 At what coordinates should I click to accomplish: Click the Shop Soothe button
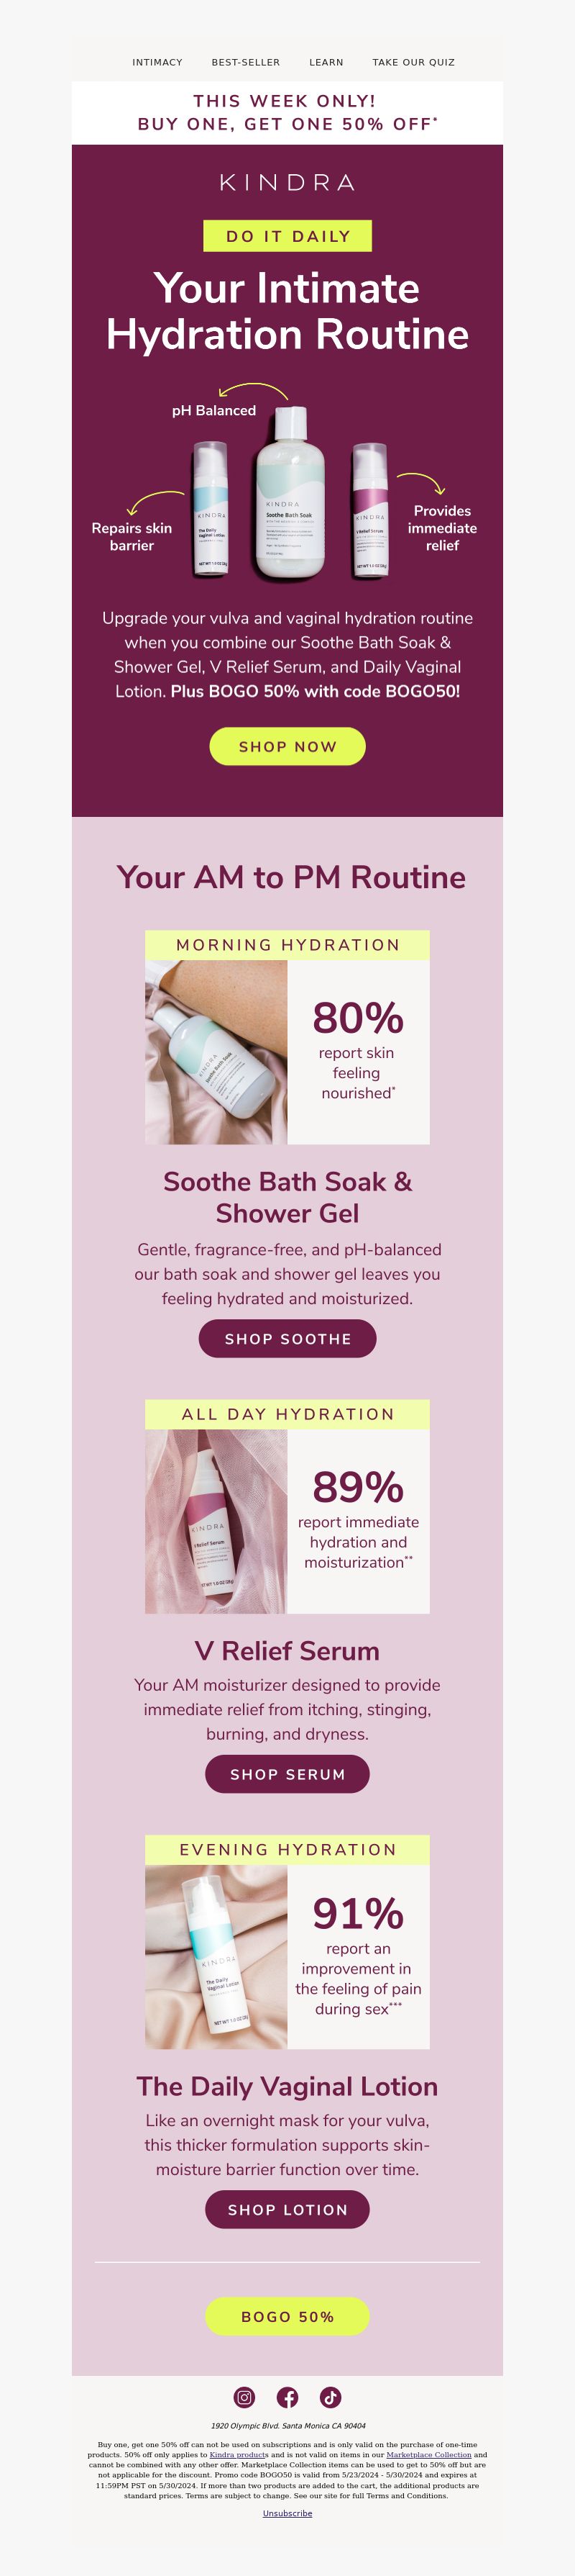[x=287, y=1338]
